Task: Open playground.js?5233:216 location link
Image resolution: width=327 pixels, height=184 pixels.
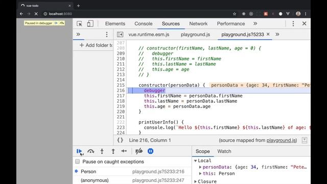Action: click(x=158, y=172)
